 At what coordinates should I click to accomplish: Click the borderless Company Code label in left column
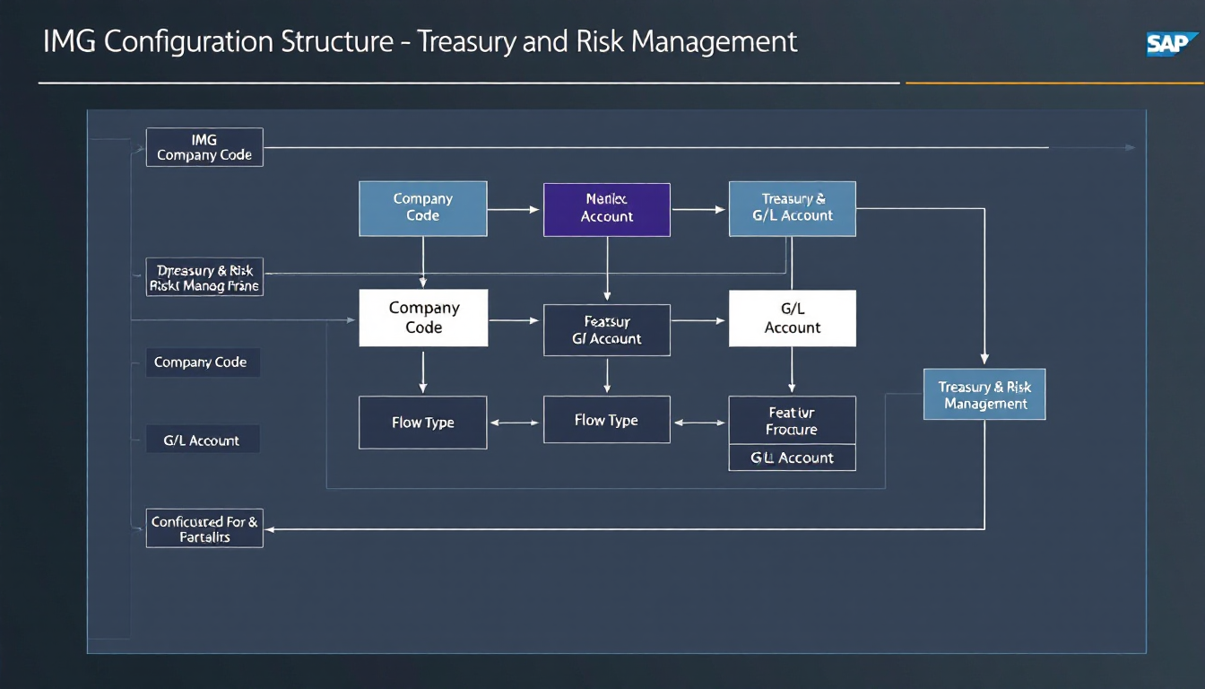tap(203, 362)
